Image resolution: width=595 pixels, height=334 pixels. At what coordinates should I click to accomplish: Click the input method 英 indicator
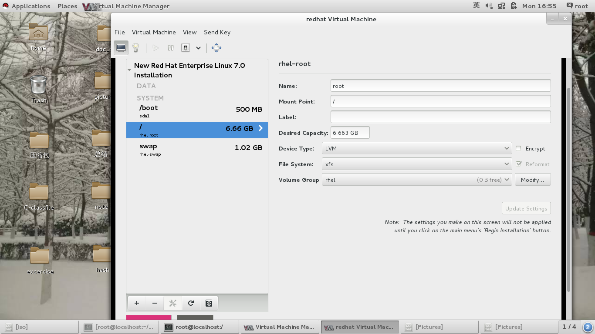point(476,6)
